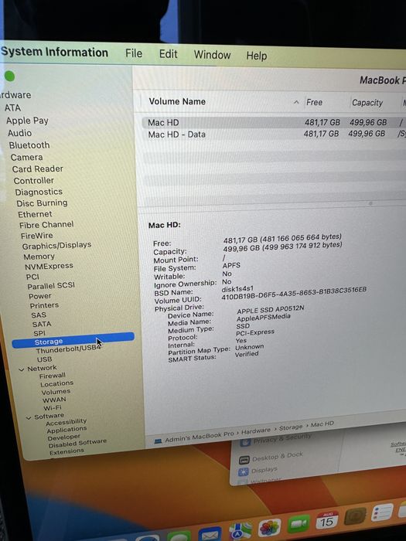Select Thunderbolt/USB4 in the sidebar
Viewport: 406px width, 541px height.
pos(68,349)
